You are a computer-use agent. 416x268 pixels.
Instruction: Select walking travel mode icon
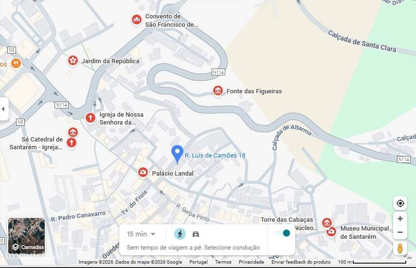click(x=180, y=234)
